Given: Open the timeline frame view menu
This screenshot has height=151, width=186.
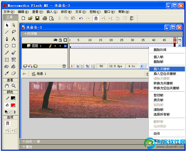Looking at the screenshot, I should click(x=180, y=40).
